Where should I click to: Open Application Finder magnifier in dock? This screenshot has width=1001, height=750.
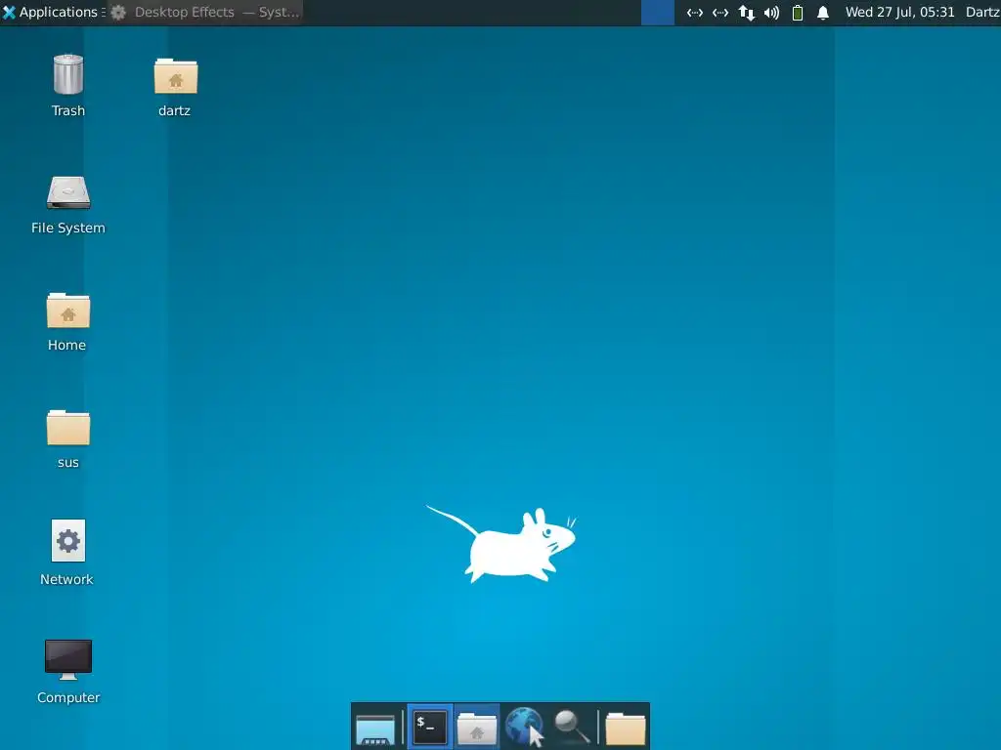[x=571, y=727]
